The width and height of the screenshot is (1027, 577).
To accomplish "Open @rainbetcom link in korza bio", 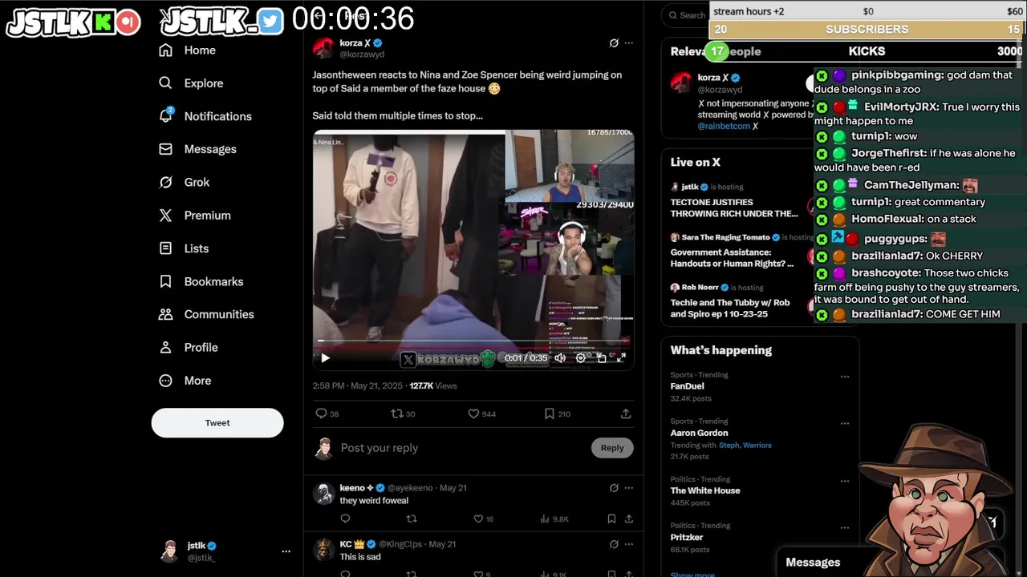I will pyautogui.click(x=723, y=126).
